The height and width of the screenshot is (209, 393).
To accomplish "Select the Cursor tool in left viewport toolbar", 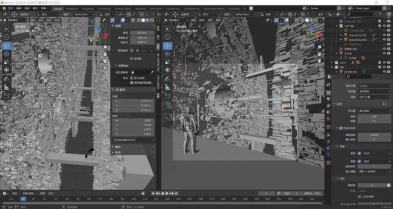I will pyautogui.click(x=6, y=37).
